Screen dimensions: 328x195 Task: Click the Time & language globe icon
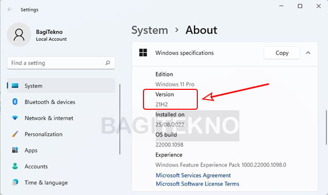coord(15,182)
